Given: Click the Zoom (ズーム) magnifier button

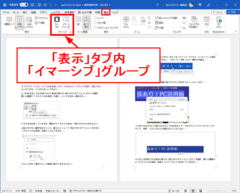Looking at the screenshot, I should pyautogui.click(x=134, y=21).
